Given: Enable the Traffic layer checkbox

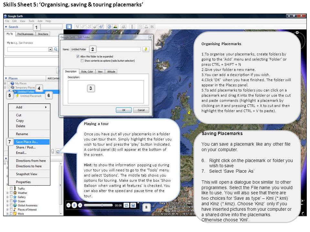Looking at the screenshot, I should click(11, 188).
